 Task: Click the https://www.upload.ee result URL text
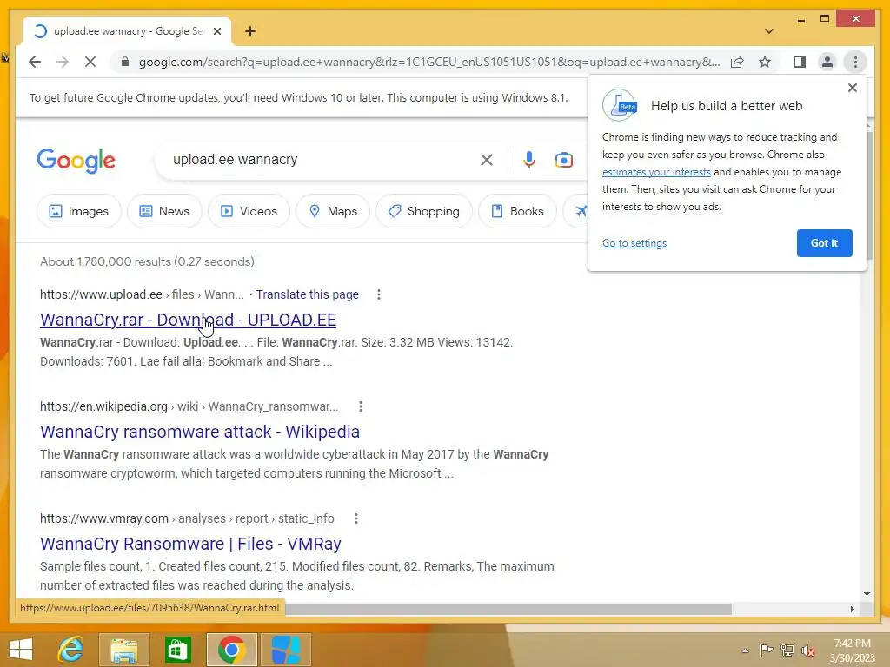[x=101, y=294]
